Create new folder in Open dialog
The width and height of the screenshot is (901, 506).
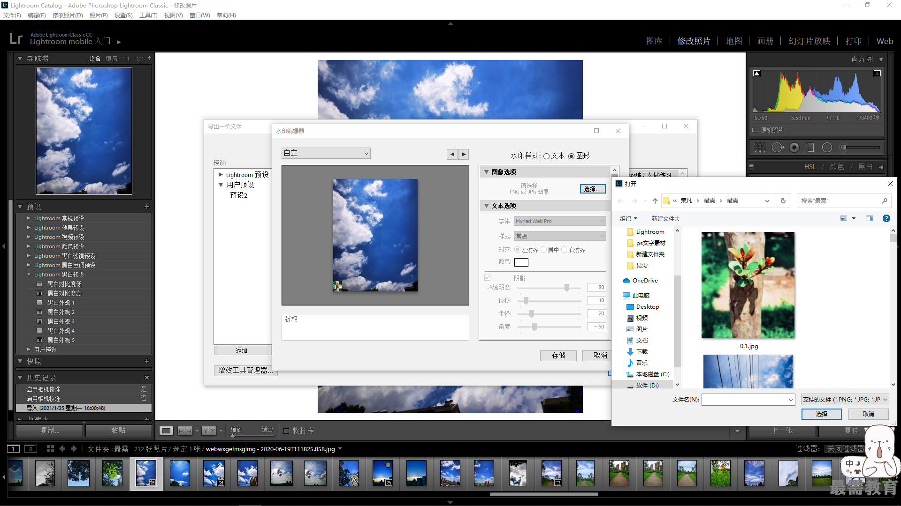pyautogui.click(x=665, y=219)
